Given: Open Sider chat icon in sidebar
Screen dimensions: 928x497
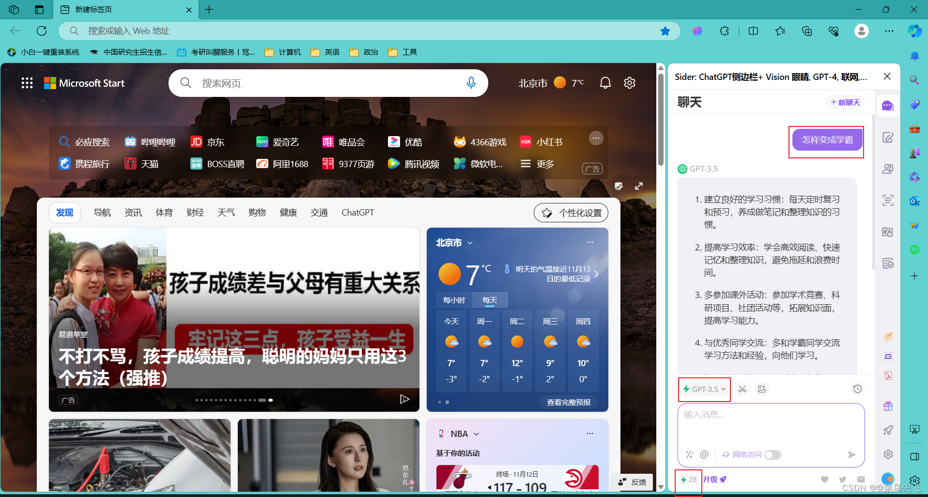Looking at the screenshot, I should pos(887,106).
